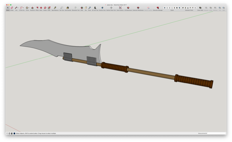This screenshot has width=232, height=142.
Task: Select the Dimension Tool
Action: [x=76, y=8]
